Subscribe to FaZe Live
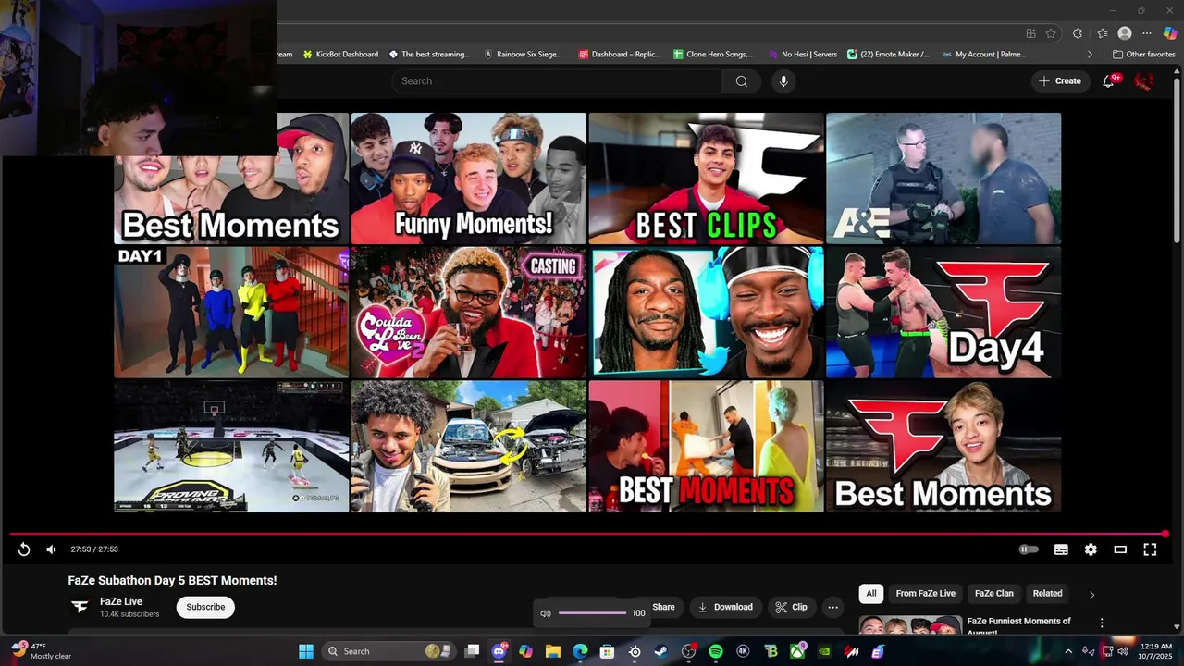The image size is (1184, 666). tap(205, 607)
